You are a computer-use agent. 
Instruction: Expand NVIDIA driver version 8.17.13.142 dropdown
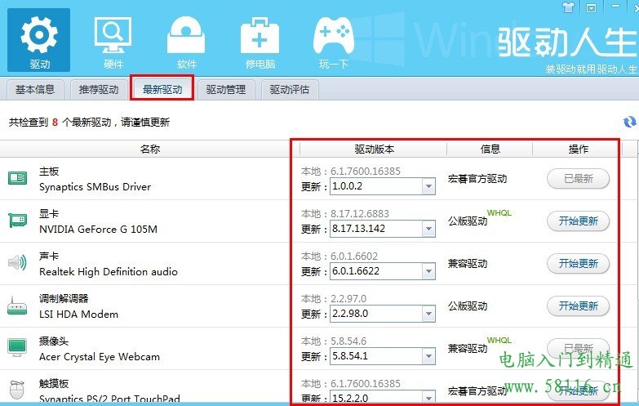pos(428,230)
